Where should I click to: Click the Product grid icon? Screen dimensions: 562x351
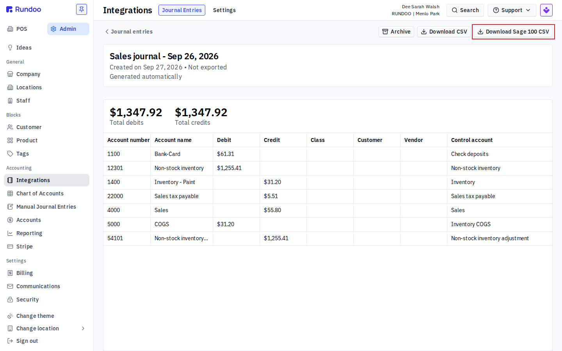tap(10, 140)
